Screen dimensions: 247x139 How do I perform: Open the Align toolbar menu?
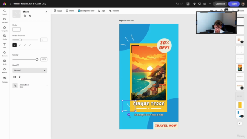pyautogui.click(x=102, y=11)
